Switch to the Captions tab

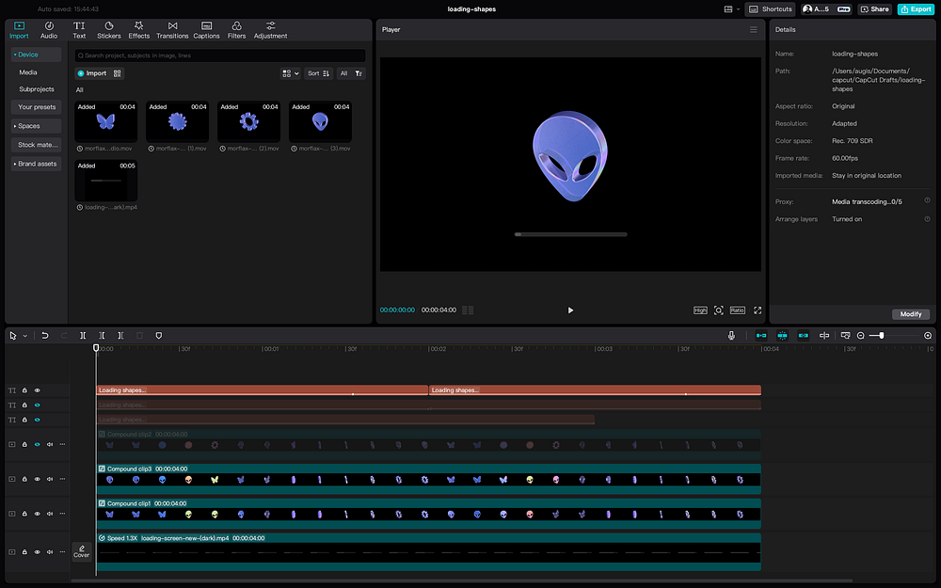click(x=206, y=29)
